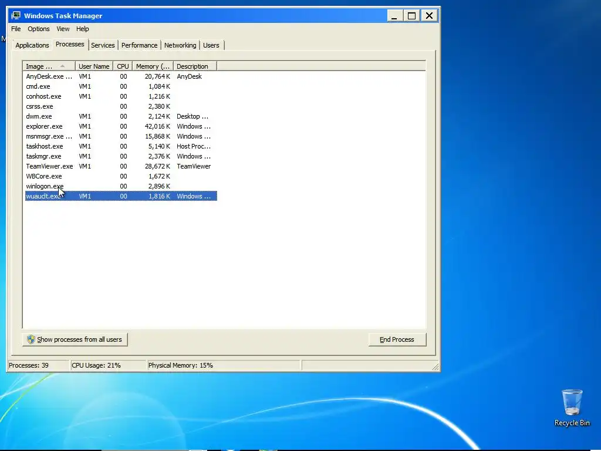The height and width of the screenshot is (451, 601).
Task: Switch to the Performance tab
Action: click(x=140, y=45)
